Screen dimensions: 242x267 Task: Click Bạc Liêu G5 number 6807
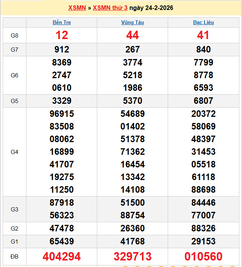[203, 101]
